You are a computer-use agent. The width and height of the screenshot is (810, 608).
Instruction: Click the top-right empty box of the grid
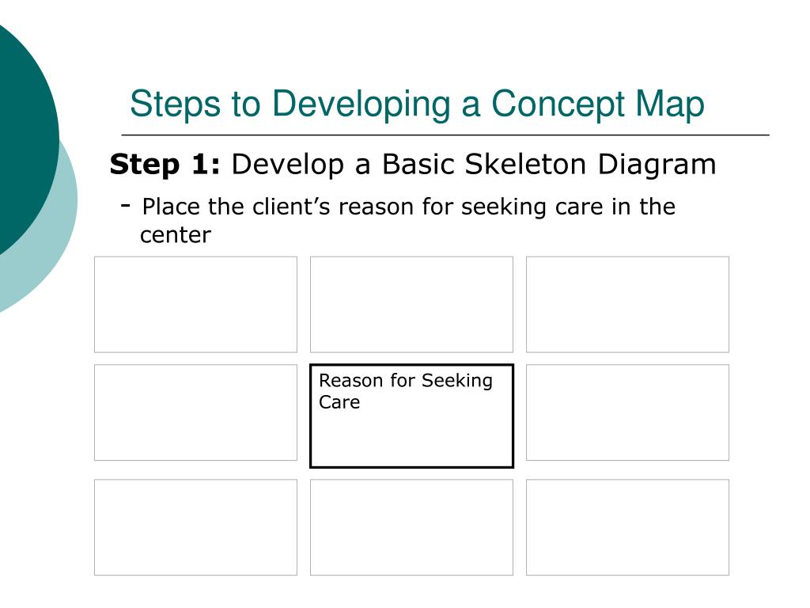click(627, 305)
